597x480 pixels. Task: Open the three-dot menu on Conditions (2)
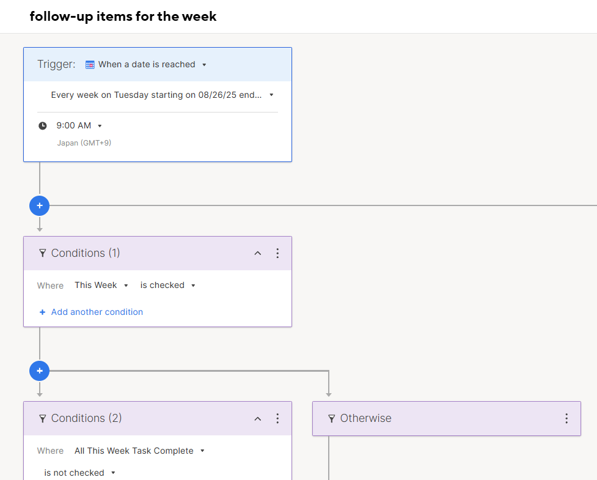(x=277, y=418)
